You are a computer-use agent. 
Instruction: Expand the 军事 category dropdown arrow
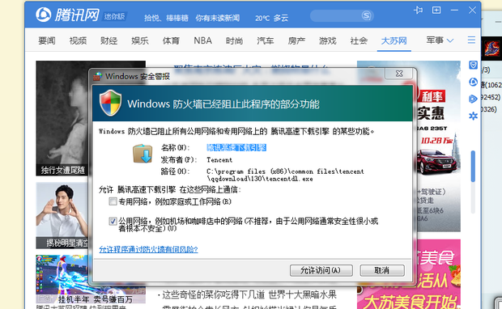point(450,40)
